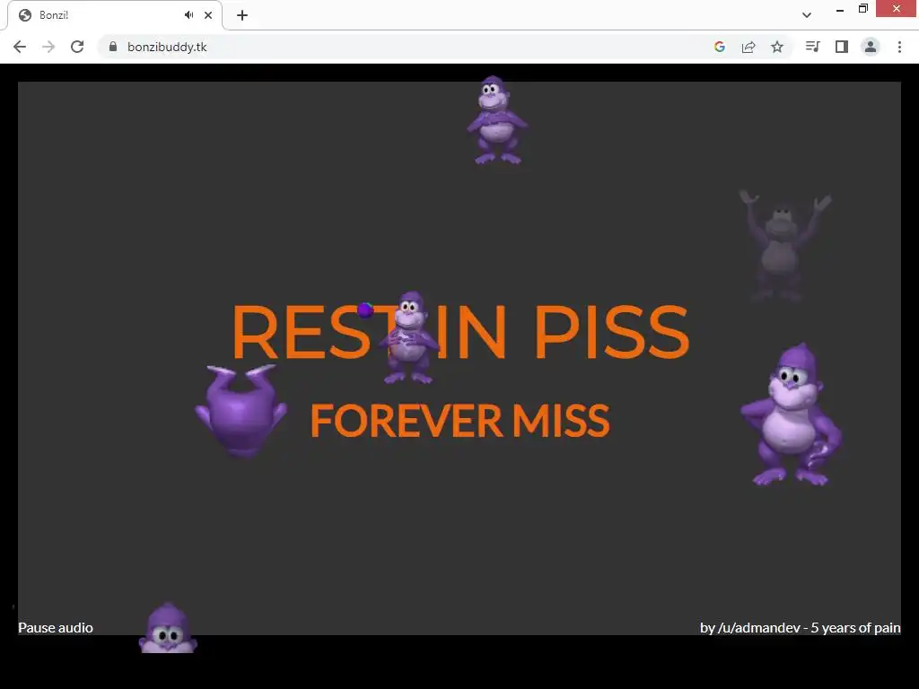The image size is (919, 689).
Task: Click the Bonzi head beside Pause audio
Action: (x=168, y=628)
